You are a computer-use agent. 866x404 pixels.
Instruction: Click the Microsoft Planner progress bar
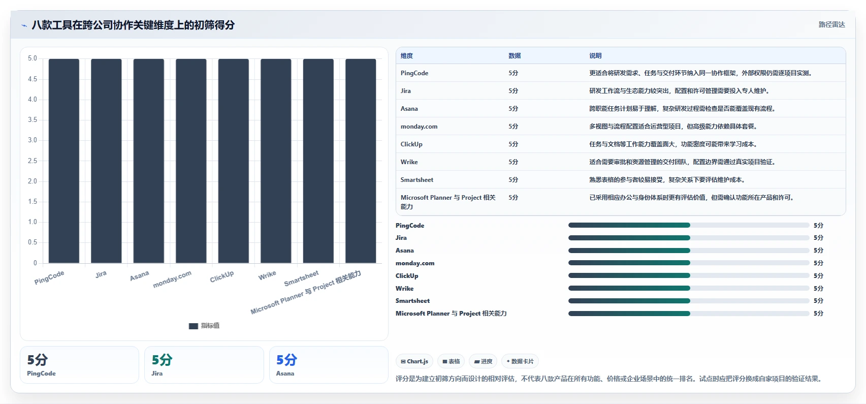pos(689,314)
